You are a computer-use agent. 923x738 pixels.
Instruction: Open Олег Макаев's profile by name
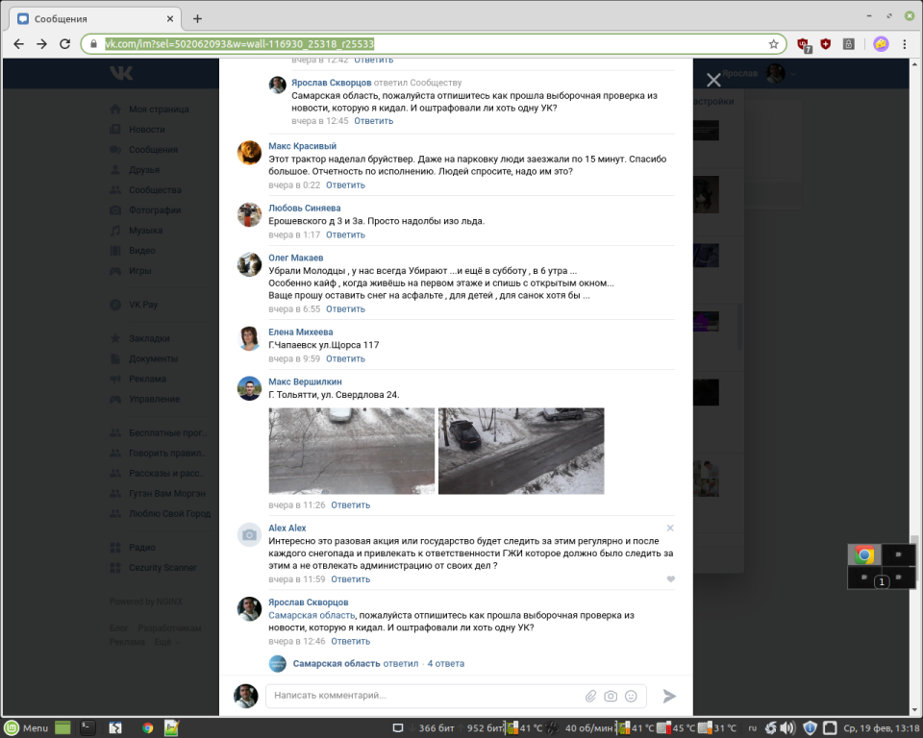pos(295,258)
